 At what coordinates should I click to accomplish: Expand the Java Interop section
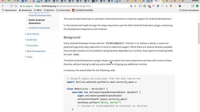tap(33, 34)
